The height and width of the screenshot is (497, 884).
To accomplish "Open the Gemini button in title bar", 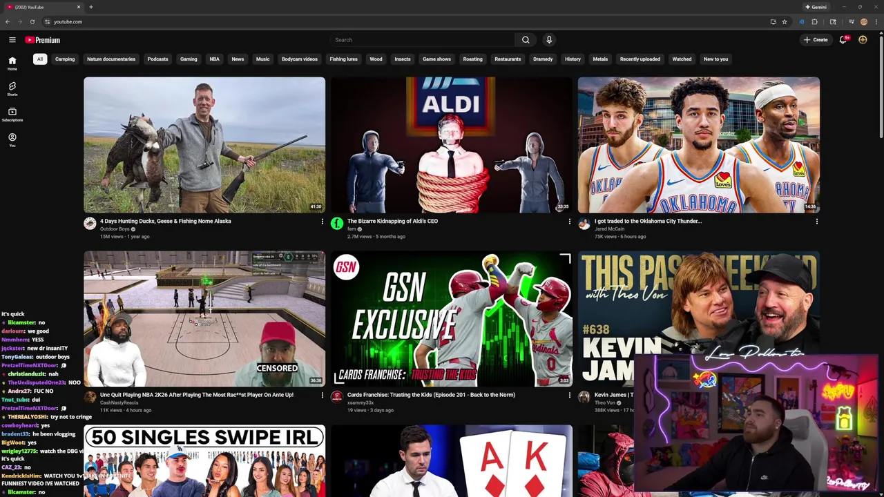I will 816,7.
